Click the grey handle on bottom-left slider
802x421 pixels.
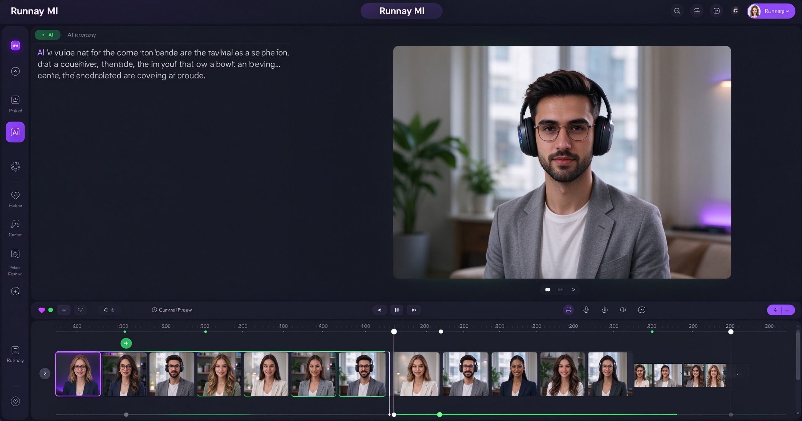126,414
